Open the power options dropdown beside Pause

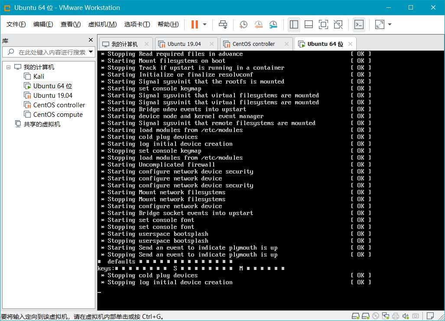pyautogui.click(x=205, y=24)
